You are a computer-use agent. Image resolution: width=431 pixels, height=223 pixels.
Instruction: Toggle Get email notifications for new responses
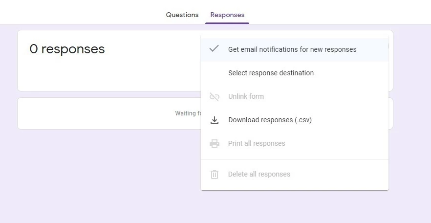[x=292, y=49]
